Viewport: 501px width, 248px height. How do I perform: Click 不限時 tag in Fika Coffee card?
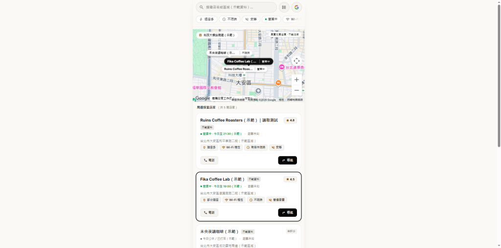[x=256, y=200]
